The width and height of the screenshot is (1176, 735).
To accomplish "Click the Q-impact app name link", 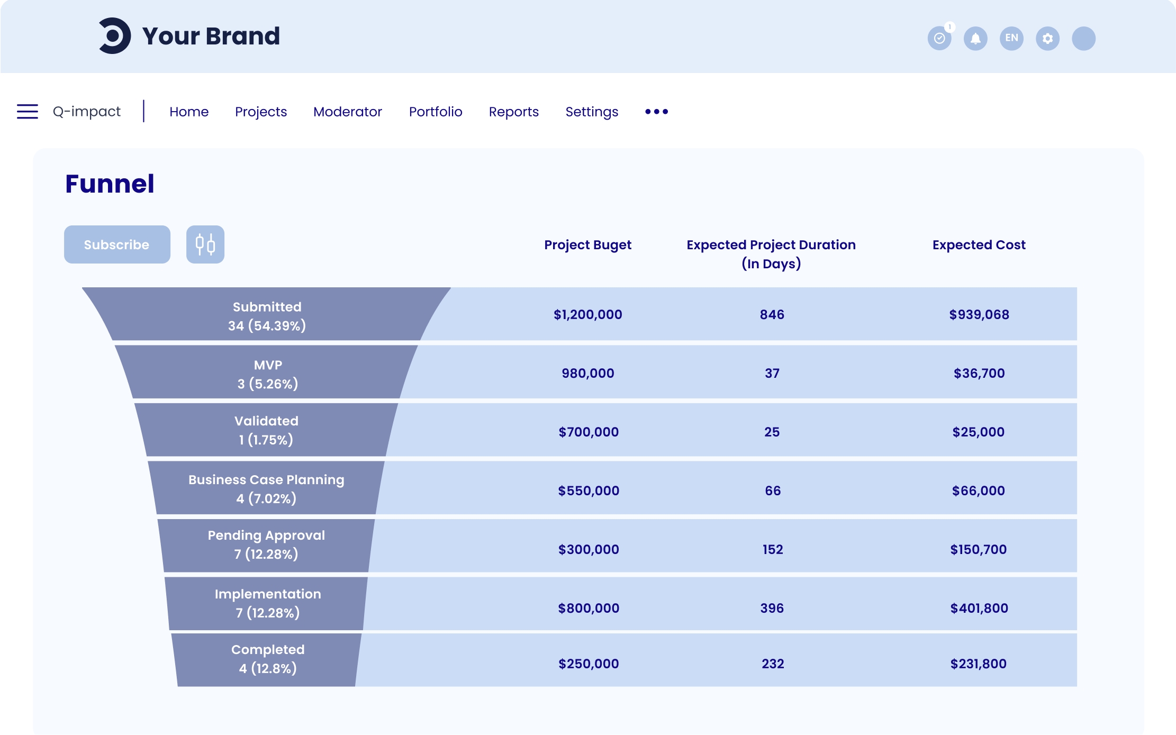I will (x=87, y=112).
